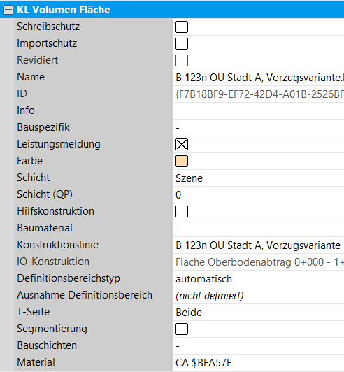The width and height of the screenshot is (344, 372).
Task: Enable the Hilfskonstruktion checkbox
Action: coord(182,212)
